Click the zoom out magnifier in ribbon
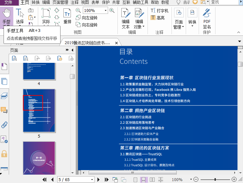This screenshot has height=183, width=243. tap(78, 11)
